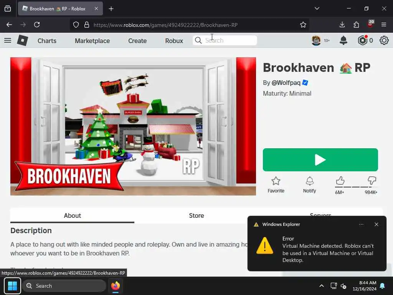Toggle Notify bell for this game
The image size is (393, 295).
point(310,181)
